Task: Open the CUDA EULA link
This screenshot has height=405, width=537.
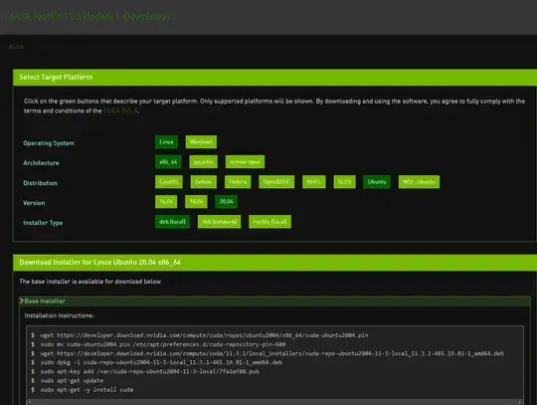Action: [120, 110]
